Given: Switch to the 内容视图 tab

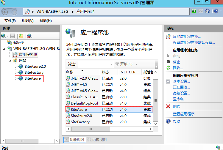Looking at the screenshot, I should point(97,140).
